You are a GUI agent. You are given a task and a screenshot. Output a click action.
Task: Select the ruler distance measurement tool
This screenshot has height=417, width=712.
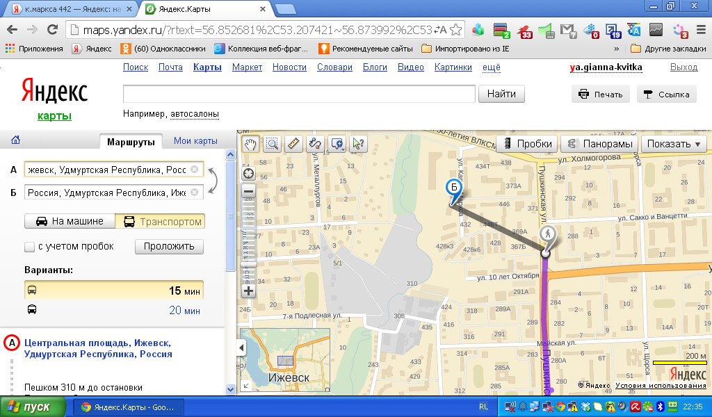tap(294, 144)
